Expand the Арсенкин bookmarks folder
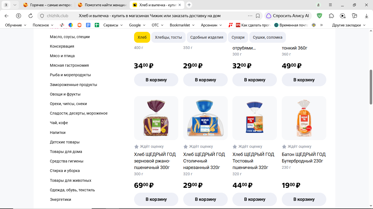The width and height of the screenshot is (373, 209). point(212,25)
